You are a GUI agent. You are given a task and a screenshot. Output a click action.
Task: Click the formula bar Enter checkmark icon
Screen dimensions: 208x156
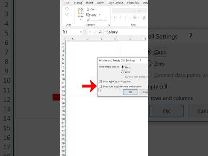[95, 32]
